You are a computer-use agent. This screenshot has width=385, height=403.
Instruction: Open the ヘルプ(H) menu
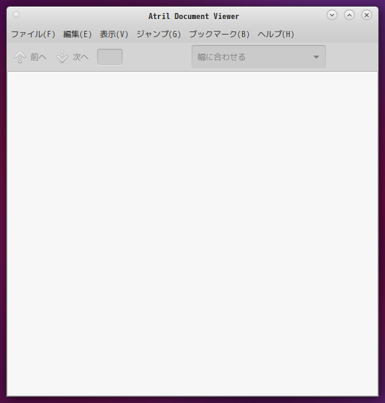276,34
